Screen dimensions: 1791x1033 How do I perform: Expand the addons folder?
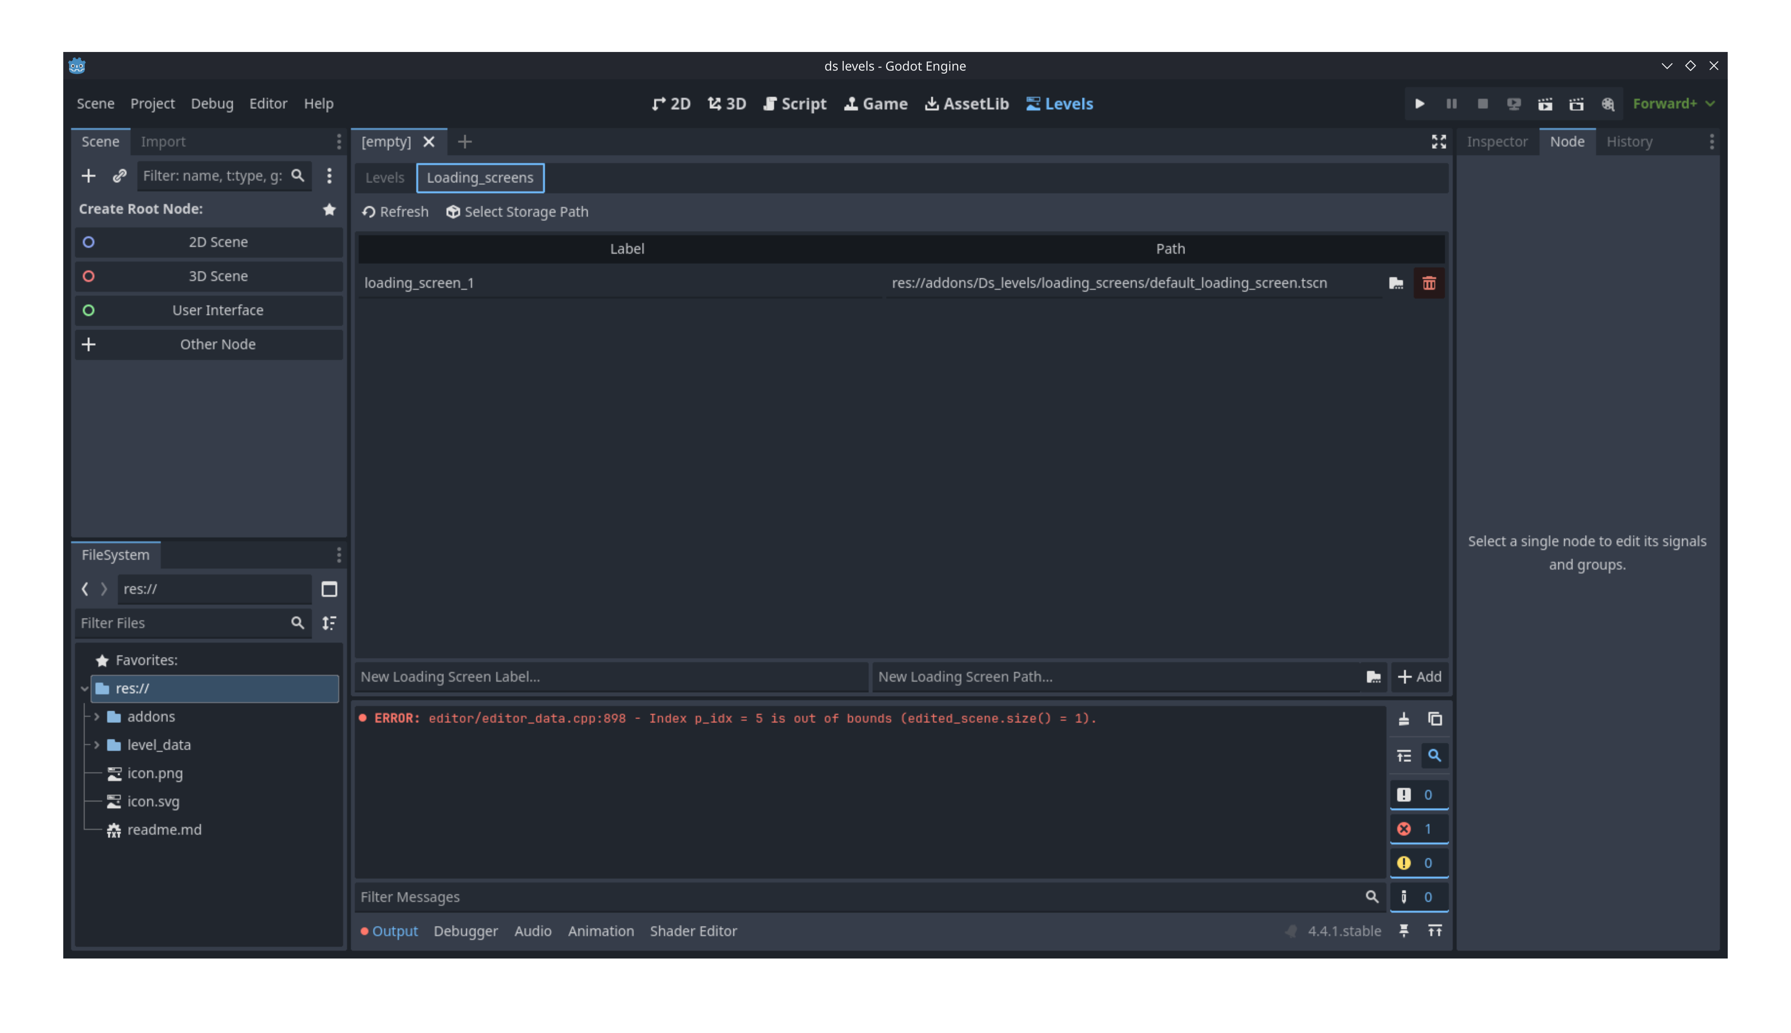[x=97, y=716]
